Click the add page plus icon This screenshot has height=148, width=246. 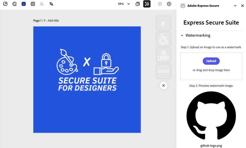tap(169, 4)
